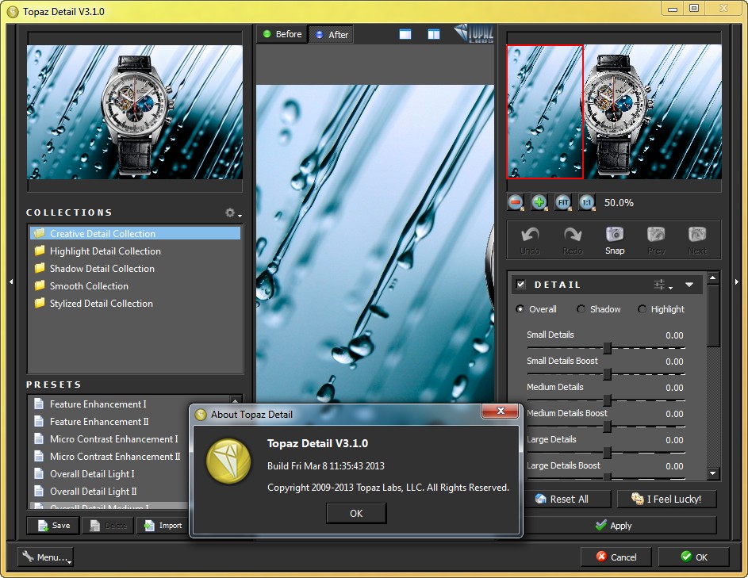Click the Apply button
Screen dimensions: 748x578
(620, 526)
